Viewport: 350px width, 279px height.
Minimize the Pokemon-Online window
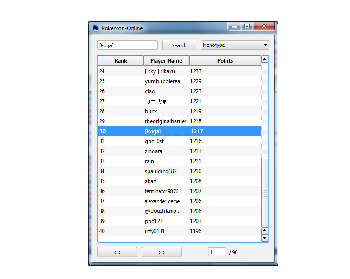point(234,26)
